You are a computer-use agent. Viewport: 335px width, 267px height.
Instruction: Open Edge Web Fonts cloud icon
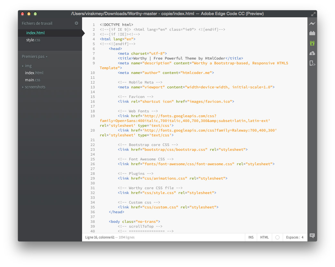312,53
